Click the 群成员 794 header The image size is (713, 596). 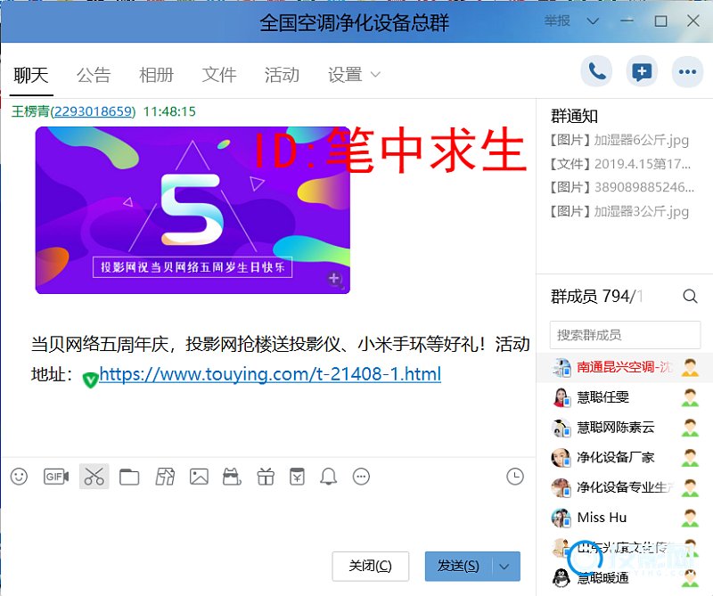pyautogui.click(x=596, y=297)
